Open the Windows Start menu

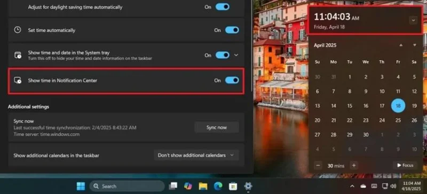pos(81,186)
